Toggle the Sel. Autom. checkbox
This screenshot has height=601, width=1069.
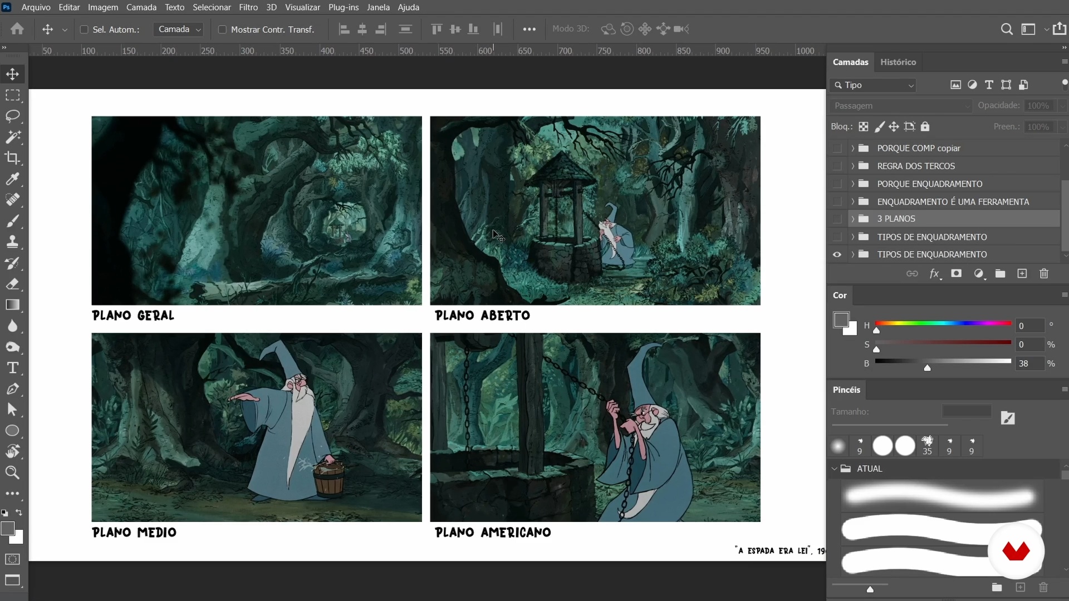pos(84,29)
